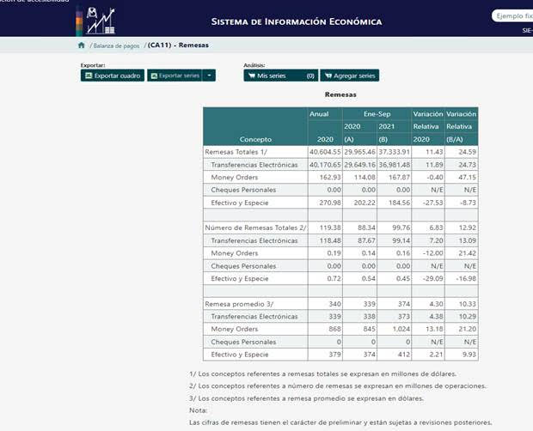Click Money Orders under Remesas Totales
Screen dimensions: 533x431
pyautogui.click(x=233, y=177)
